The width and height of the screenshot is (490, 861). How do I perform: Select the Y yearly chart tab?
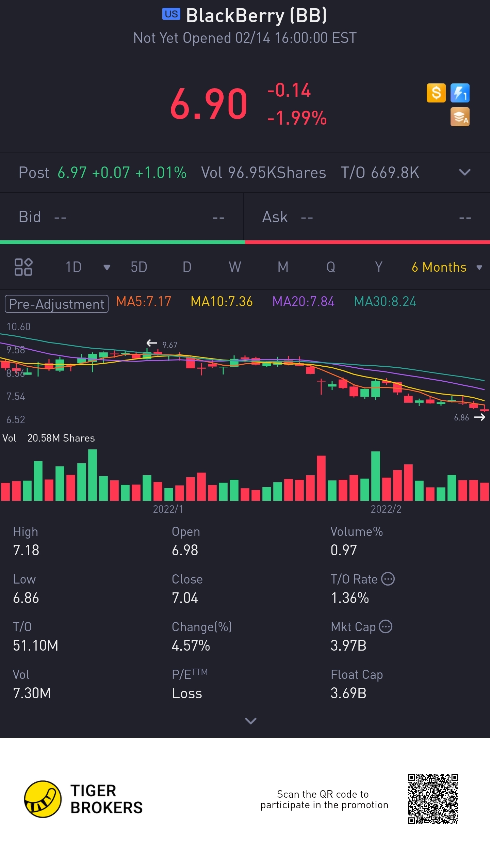(379, 267)
